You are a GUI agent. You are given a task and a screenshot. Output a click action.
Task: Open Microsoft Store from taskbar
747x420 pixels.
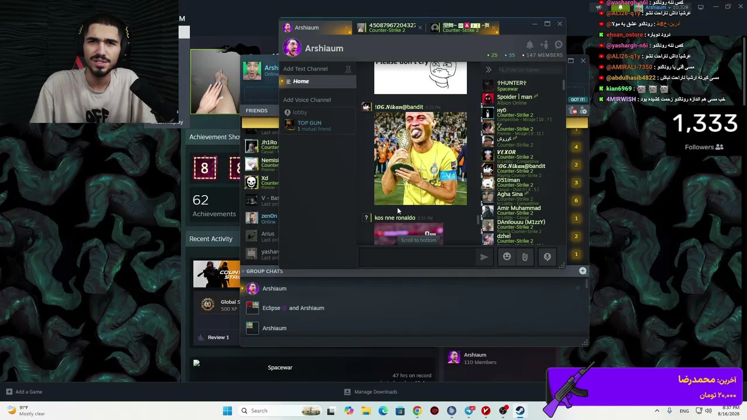point(400,411)
